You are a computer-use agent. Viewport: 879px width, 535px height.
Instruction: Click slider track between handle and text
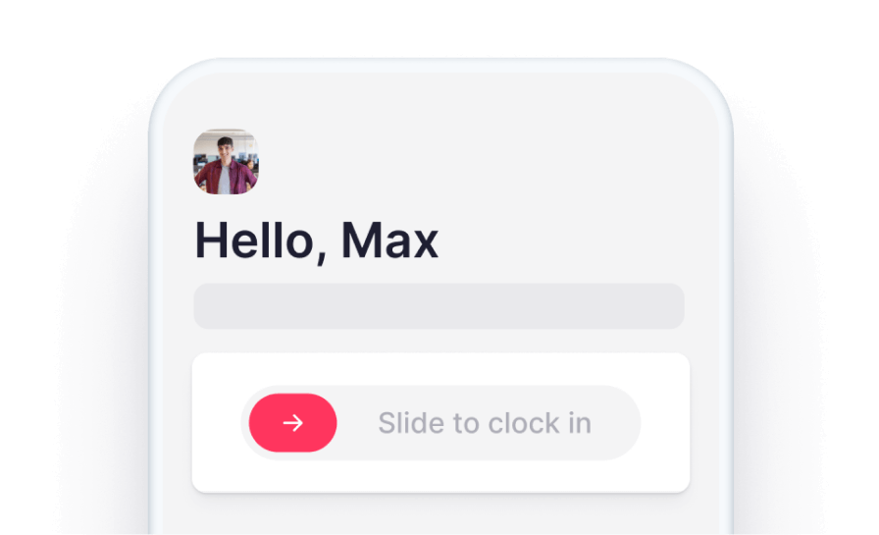(x=357, y=423)
